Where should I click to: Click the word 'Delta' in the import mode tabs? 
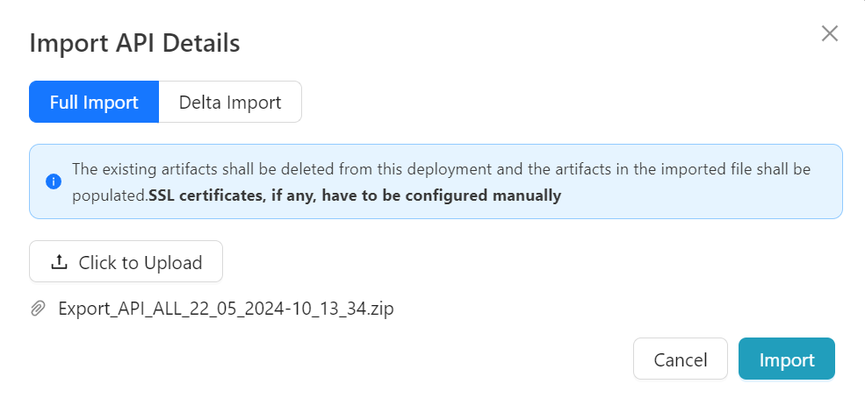(x=201, y=102)
